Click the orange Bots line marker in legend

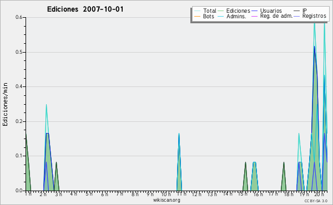point(197,16)
